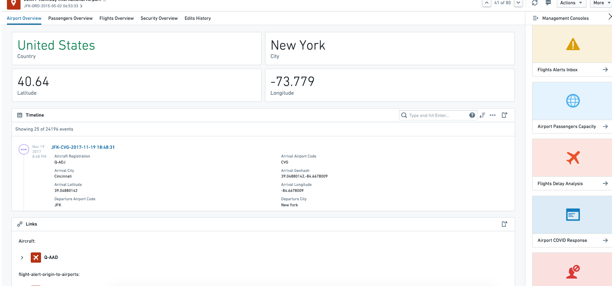This screenshot has width=612, height=286.
Task: Click the Flights Alerts warning triangle icon
Action: point(573,44)
